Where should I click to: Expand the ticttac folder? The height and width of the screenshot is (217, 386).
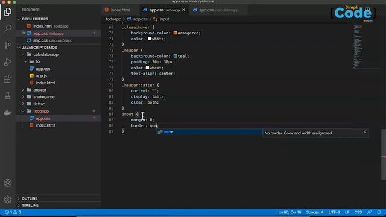[23, 104]
